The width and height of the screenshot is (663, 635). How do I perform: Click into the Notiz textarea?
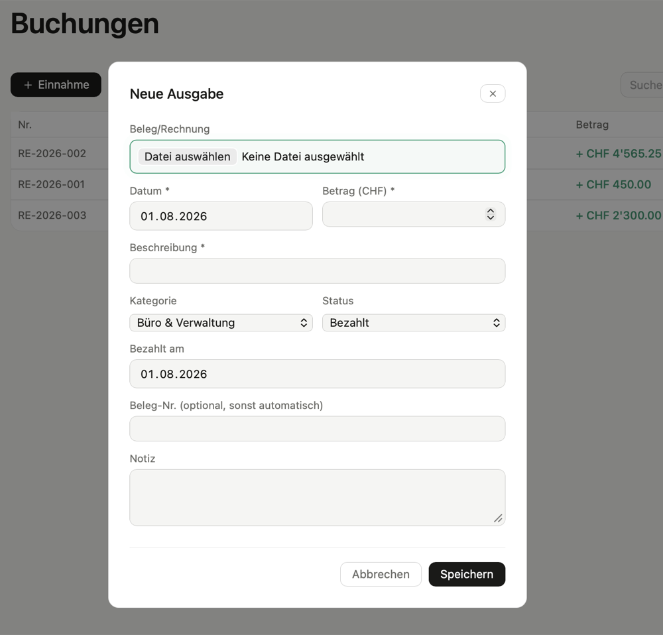(x=318, y=498)
